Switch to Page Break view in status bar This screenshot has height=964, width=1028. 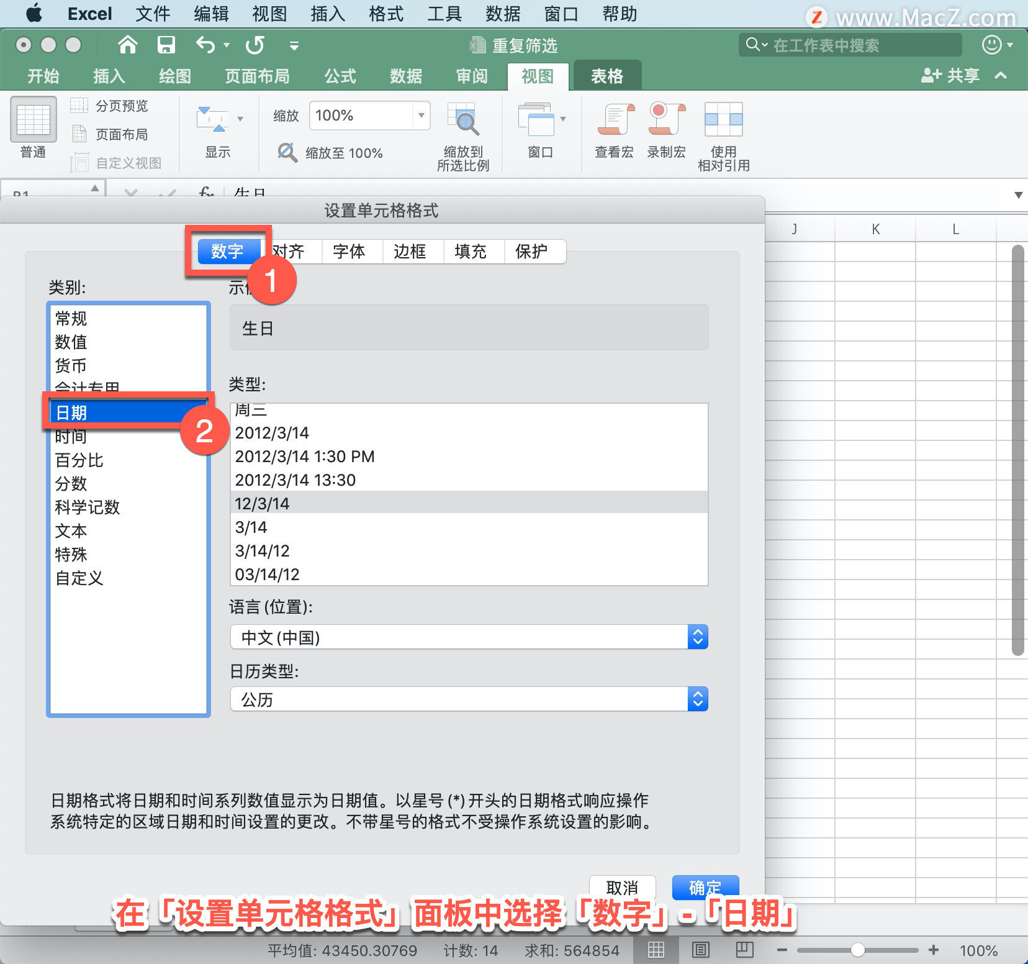click(x=745, y=950)
